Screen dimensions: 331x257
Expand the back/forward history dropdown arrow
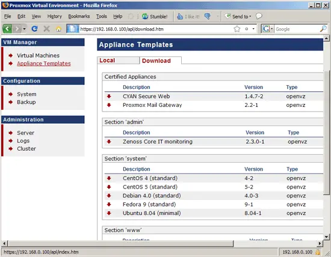point(24,29)
